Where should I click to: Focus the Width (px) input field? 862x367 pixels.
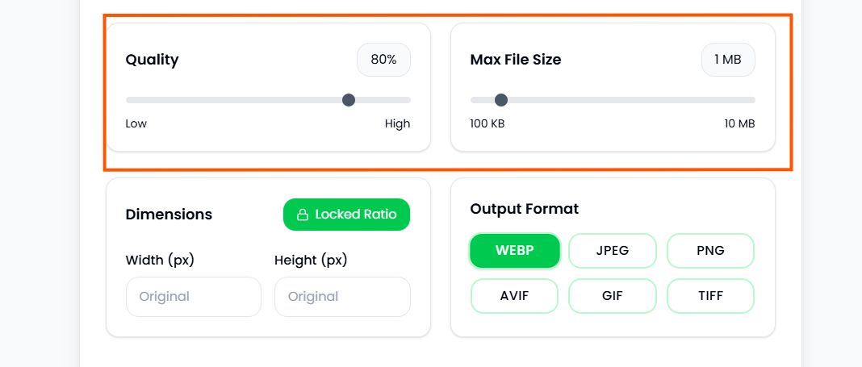click(x=194, y=297)
